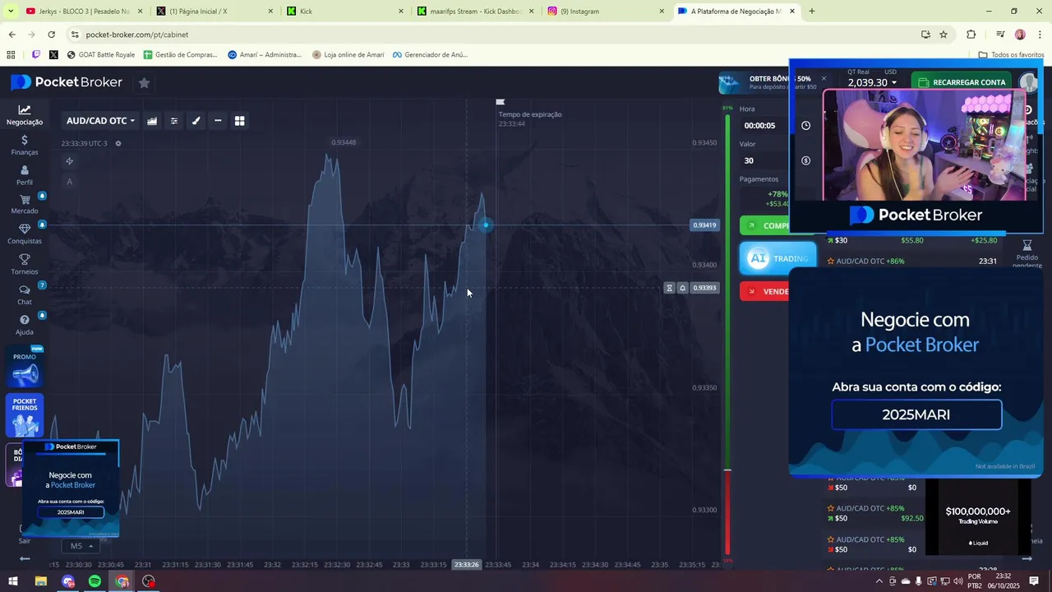Open the user avatar profile menu
The image size is (1052, 592).
pyautogui.click(x=1027, y=82)
